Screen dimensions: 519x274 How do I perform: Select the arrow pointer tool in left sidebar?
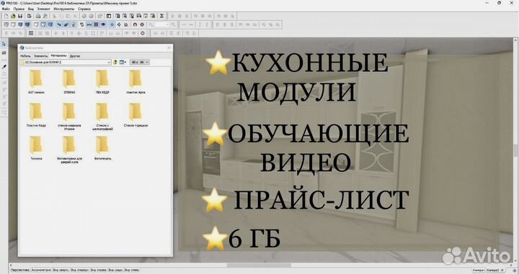(4, 44)
